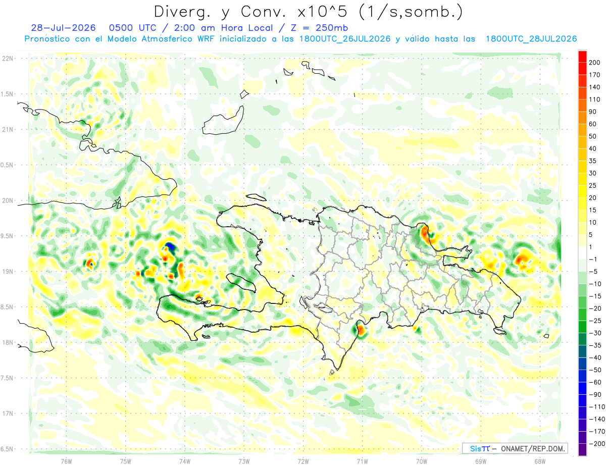Click the colorbar value "-200" at bottom
Viewport: 606px width, 468px height.
(596, 444)
